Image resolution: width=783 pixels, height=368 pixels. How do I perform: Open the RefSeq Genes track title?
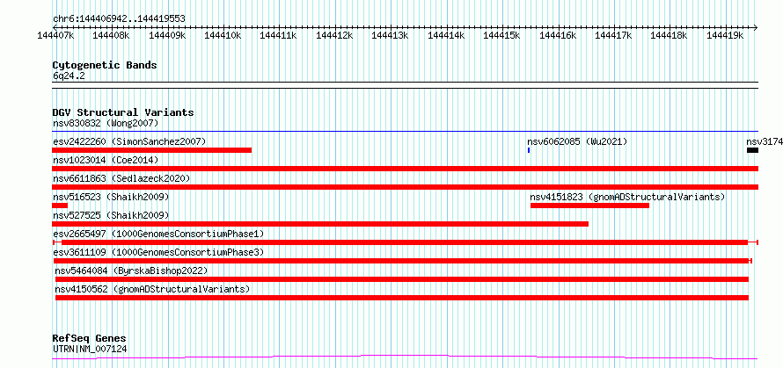[x=90, y=339]
